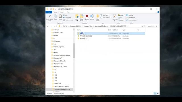Navigate to Program Files breadcrumb

88,26
